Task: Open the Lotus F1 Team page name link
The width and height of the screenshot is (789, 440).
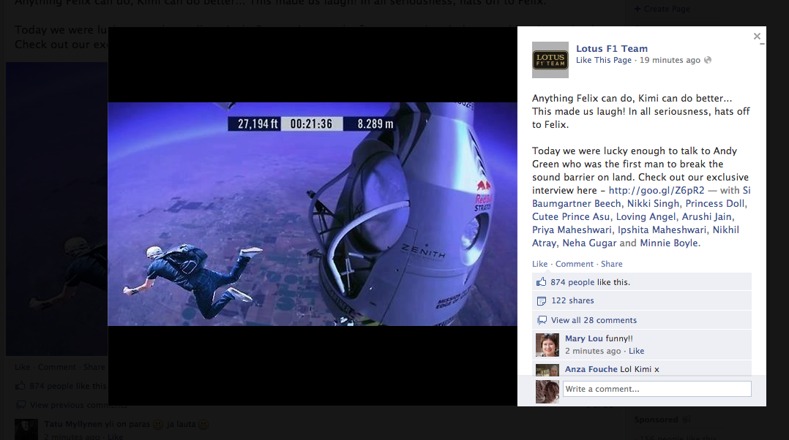Action: click(611, 49)
